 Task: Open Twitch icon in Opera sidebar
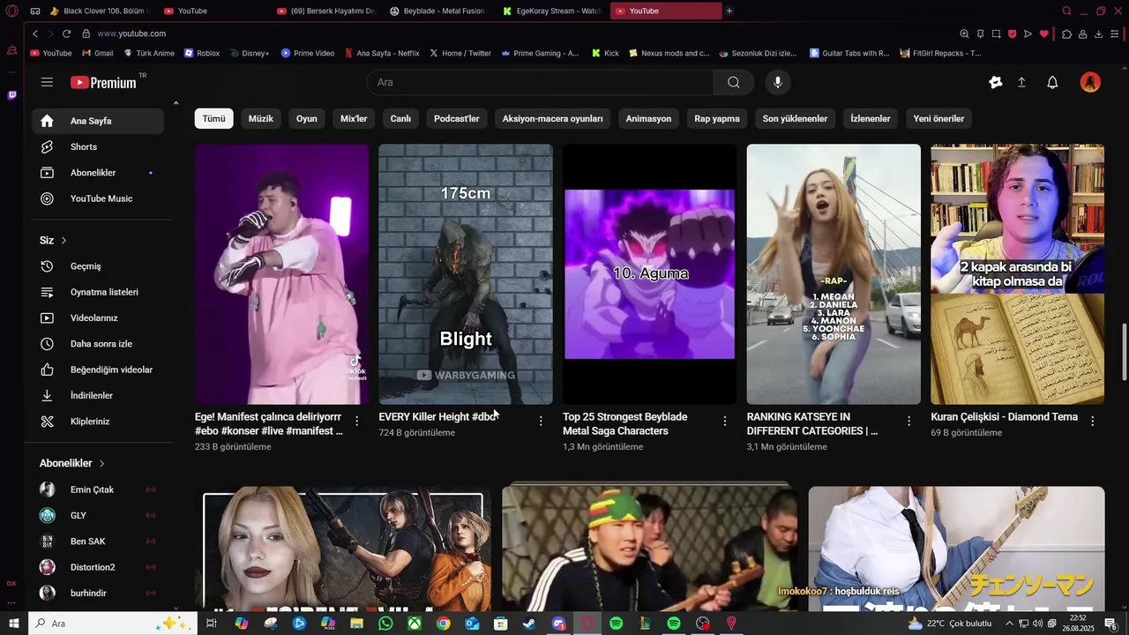[11, 94]
